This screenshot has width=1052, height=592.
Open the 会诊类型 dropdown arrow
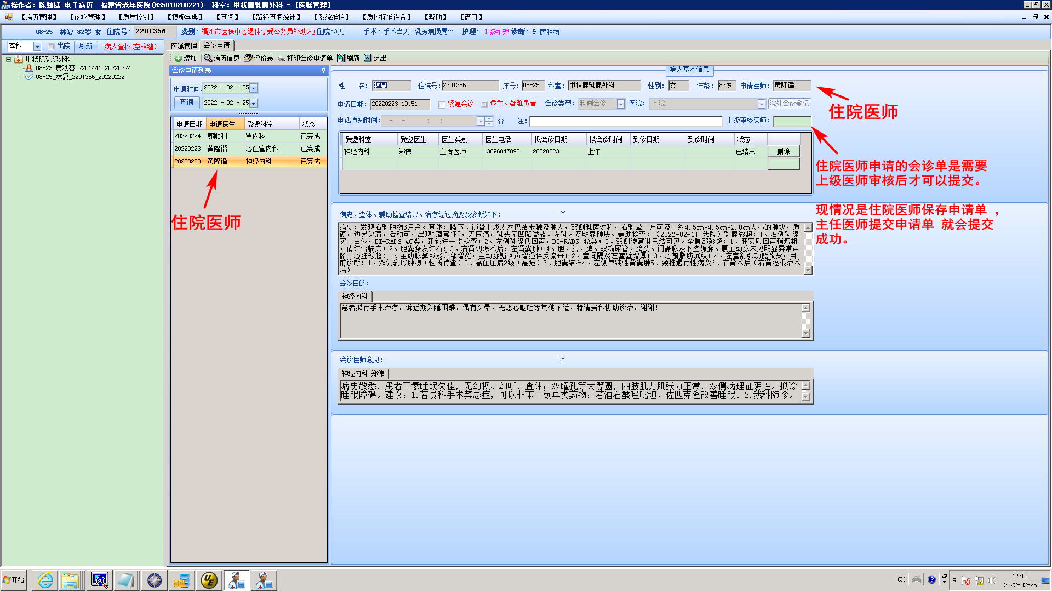(x=620, y=104)
